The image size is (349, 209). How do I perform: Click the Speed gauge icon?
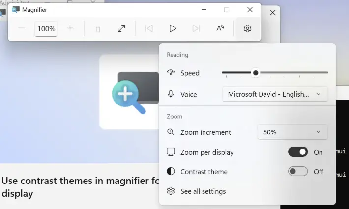click(171, 72)
